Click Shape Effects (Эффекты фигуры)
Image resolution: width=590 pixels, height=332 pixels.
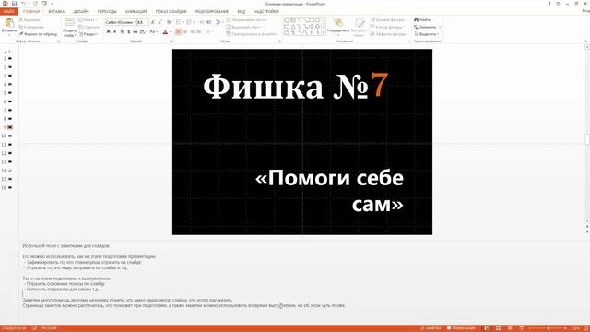click(388, 34)
